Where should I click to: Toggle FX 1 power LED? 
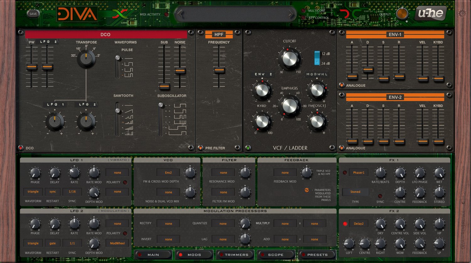point(345,173)
